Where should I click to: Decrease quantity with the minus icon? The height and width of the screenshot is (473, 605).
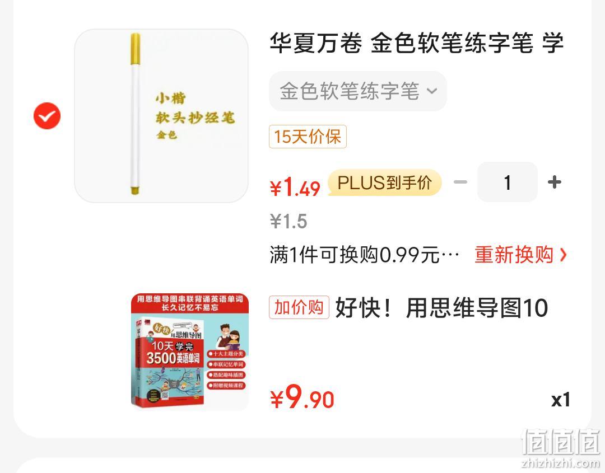pos(460,182)
